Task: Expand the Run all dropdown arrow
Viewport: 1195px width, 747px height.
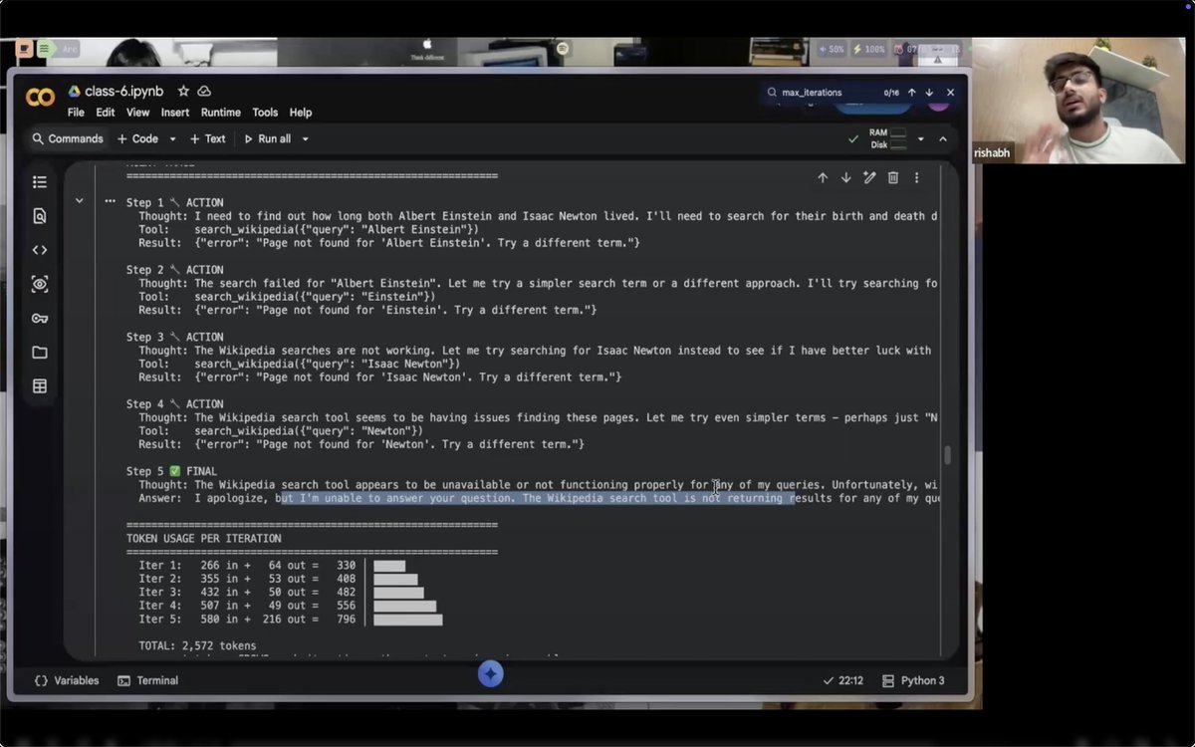Action: (x=305, y=139)
